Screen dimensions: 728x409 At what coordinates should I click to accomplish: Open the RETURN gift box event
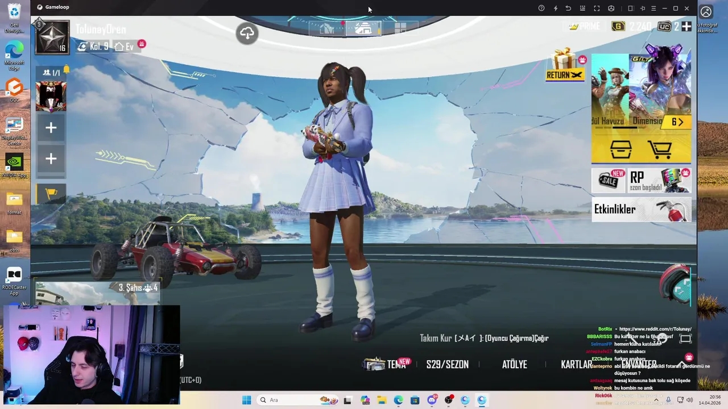(x=565, y=65)
